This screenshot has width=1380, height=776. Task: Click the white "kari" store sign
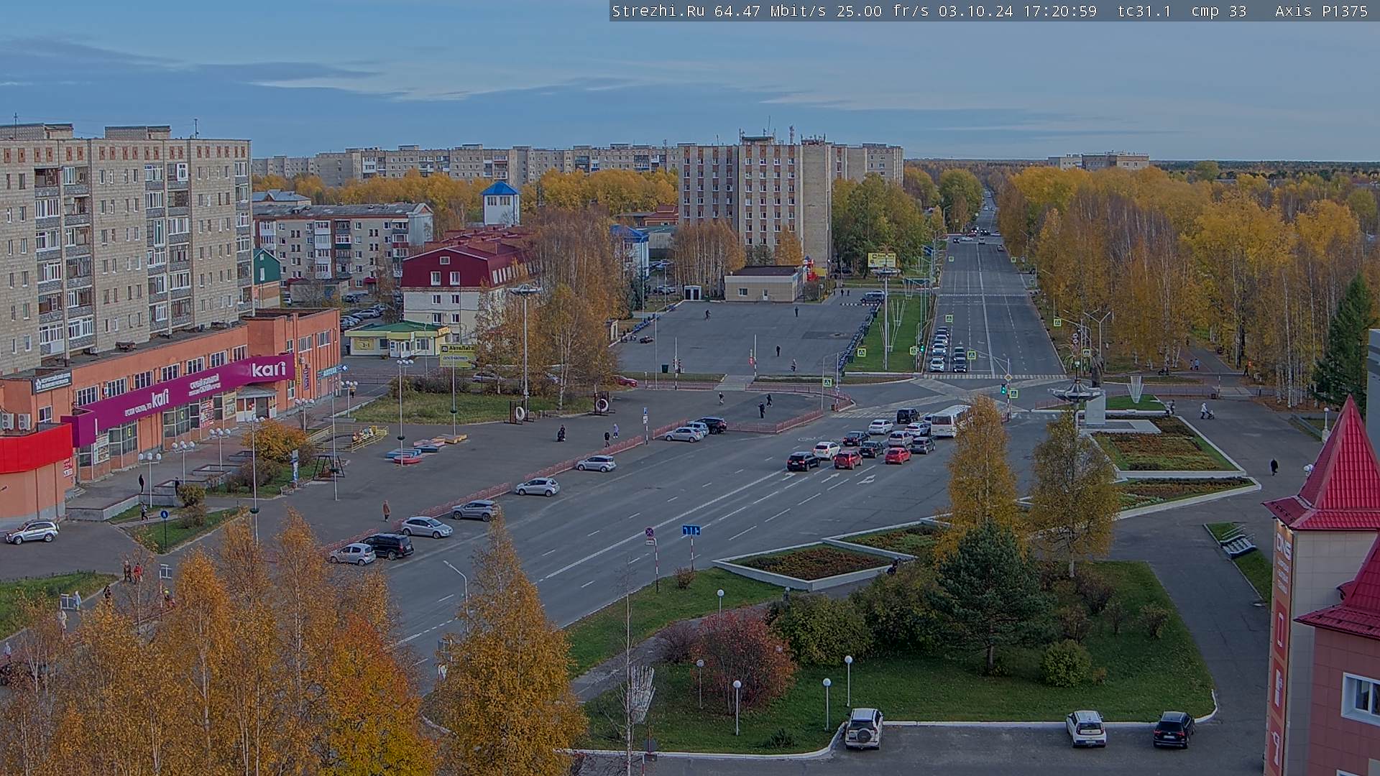tap(270, 369)
